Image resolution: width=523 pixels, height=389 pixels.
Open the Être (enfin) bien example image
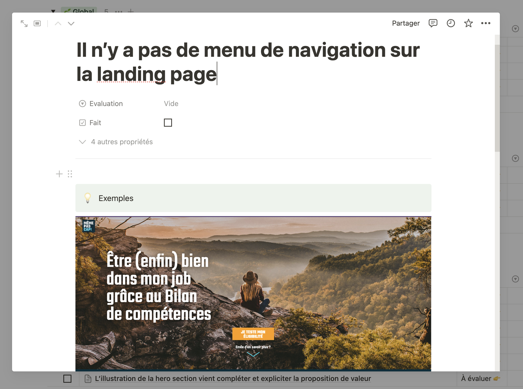click(x=253, y=294)
